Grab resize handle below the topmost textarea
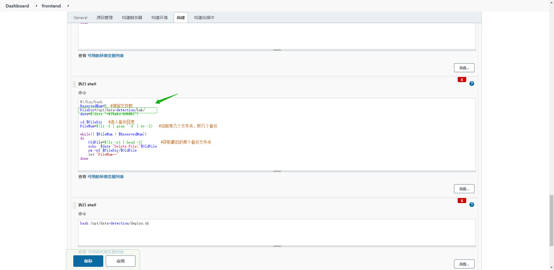This screenshot has width=554, height=270. click(277, 50)
